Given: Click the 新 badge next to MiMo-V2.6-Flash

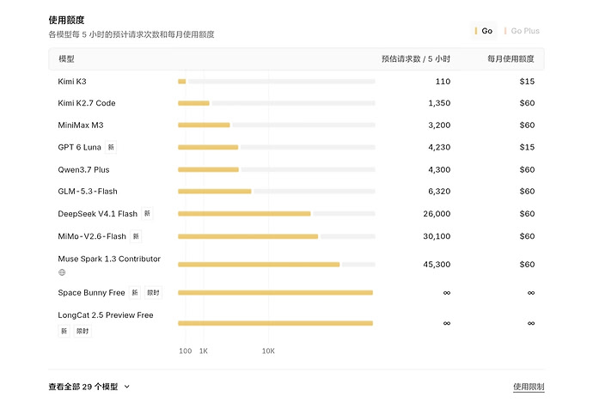Looking at the screenshot, I should (136, 236).
